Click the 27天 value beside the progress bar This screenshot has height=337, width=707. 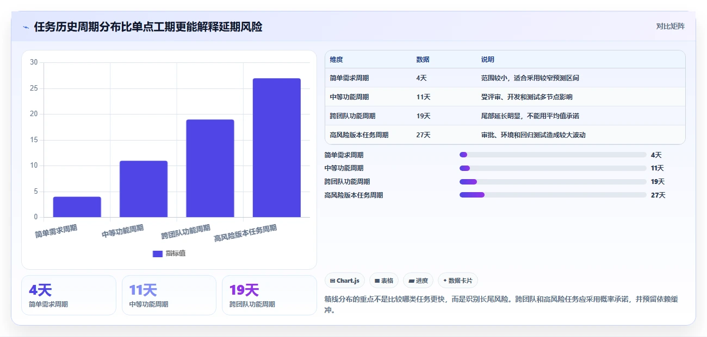coord(658,195)
